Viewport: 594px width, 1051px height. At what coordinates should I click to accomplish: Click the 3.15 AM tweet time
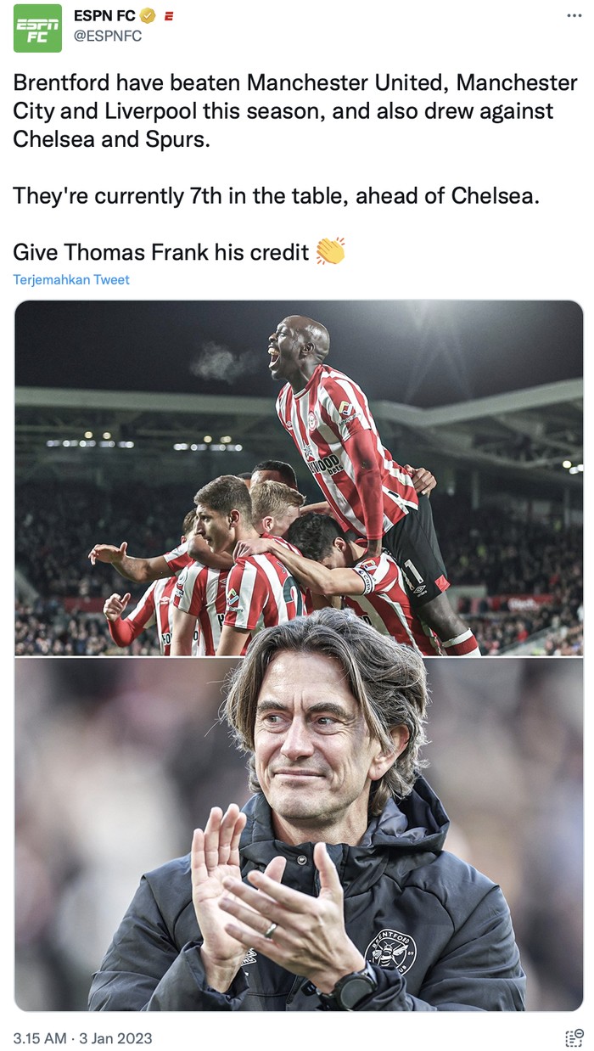[x=38, y=1037]
